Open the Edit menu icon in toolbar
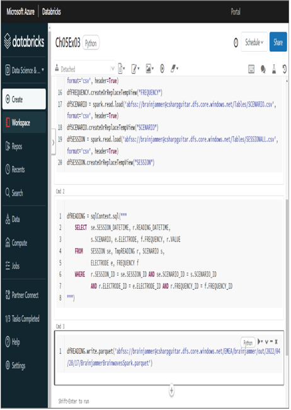This screenshot has width=291, height=410. 135,69
